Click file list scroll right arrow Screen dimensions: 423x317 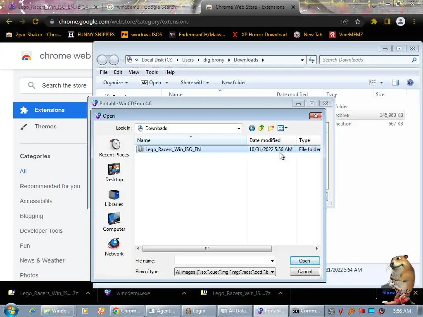tap(317, 248)
